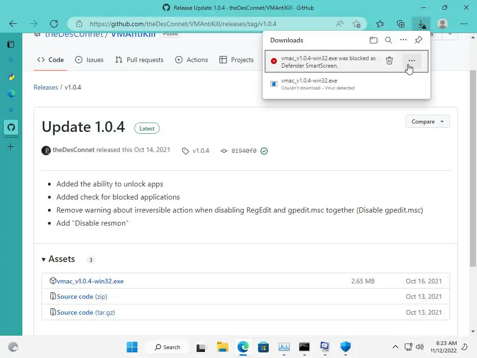
Task: Reload the page with the refresh icon
Action: point(54,24)
